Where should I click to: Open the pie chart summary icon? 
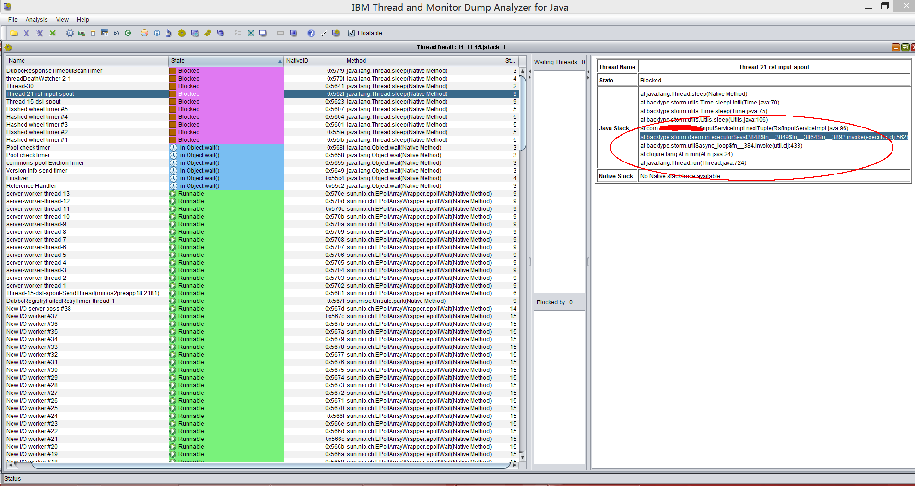click(144, 33)
